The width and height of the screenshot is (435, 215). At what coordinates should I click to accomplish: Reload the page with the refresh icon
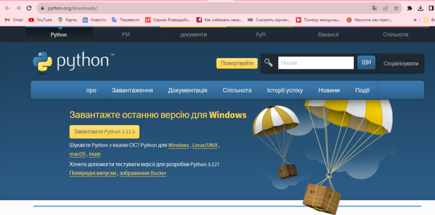pos(29,8)
